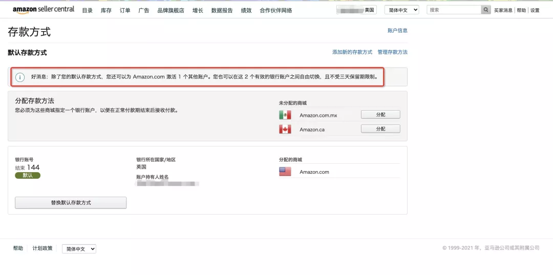Screen dimensions: 553x275
Task: Open the footer 简体中文 language dropdown
Action: tap(79, 248)
